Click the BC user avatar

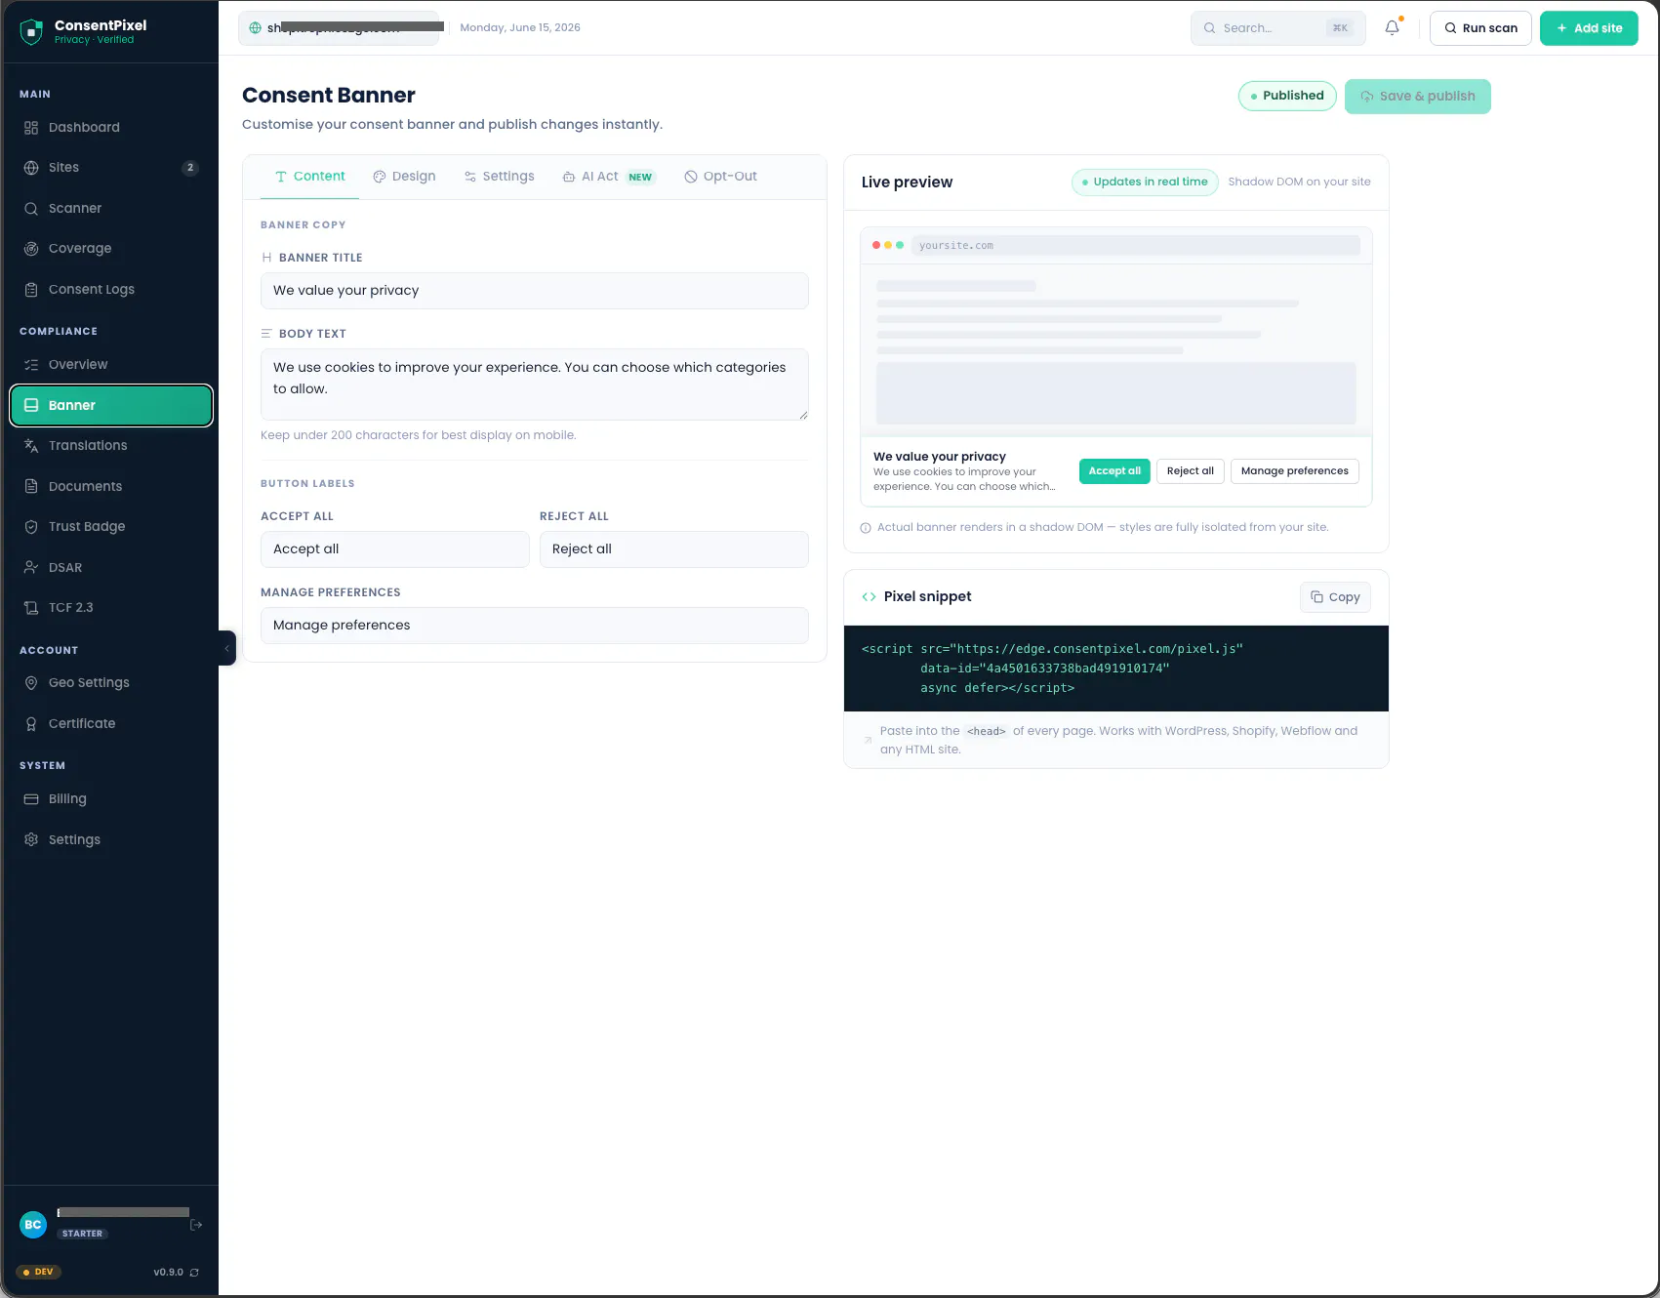33,1225
